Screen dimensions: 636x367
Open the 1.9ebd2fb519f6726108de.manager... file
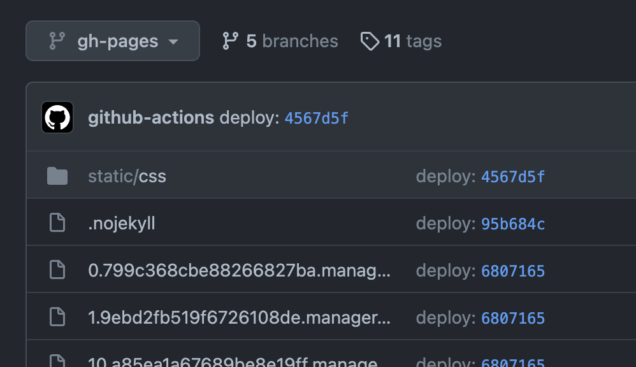240,317
